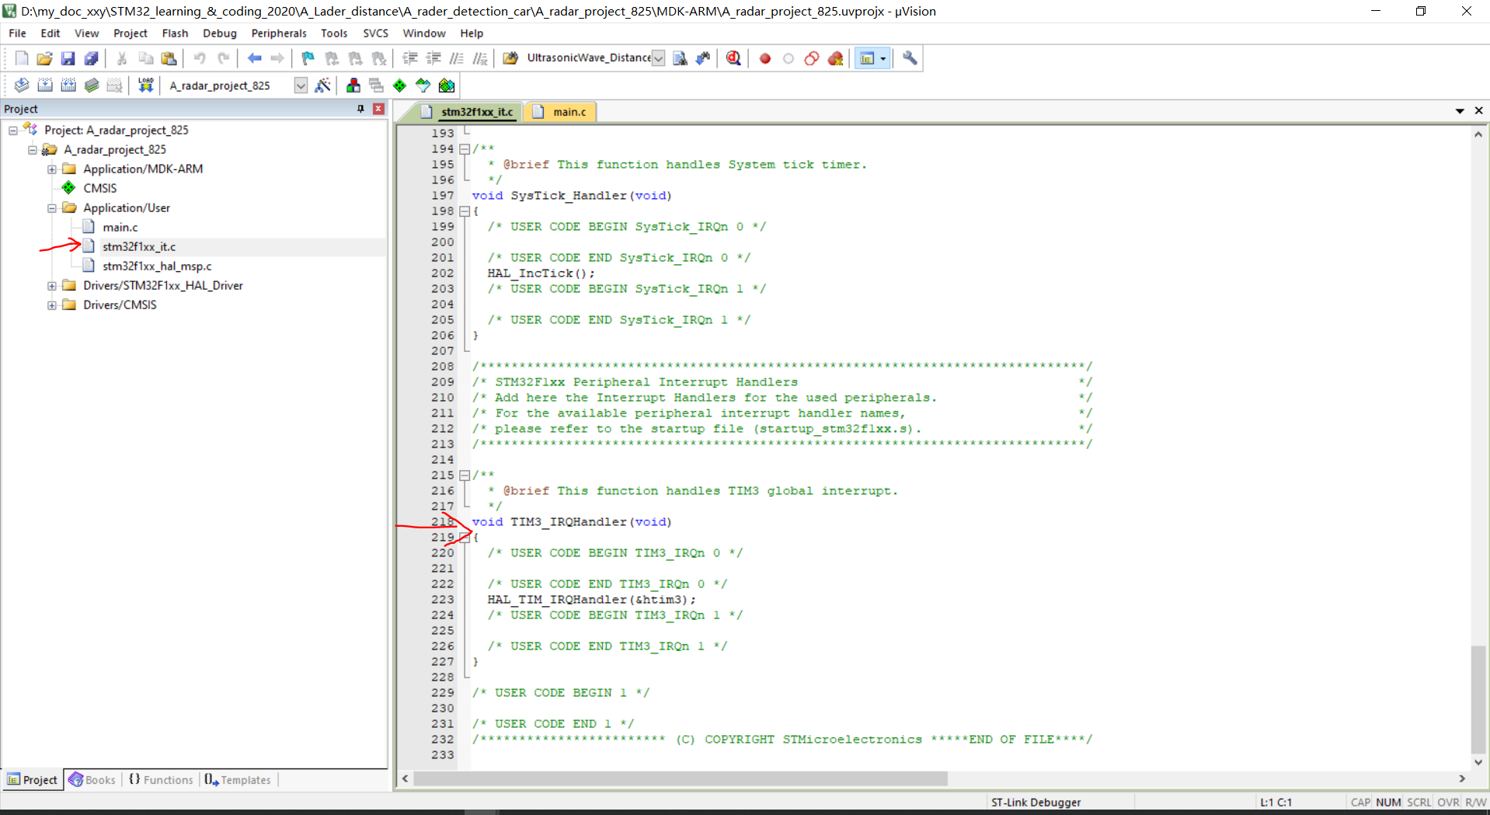Build target files with the Build icon
Screen dimensions: 1490x815
tap(45, 85)
